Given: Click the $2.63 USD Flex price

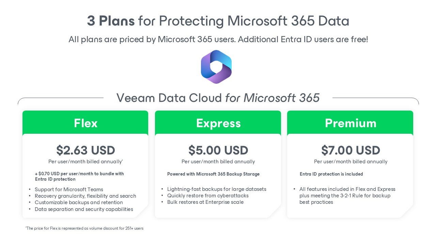Looking at the screenshot, I should point(85,150).
